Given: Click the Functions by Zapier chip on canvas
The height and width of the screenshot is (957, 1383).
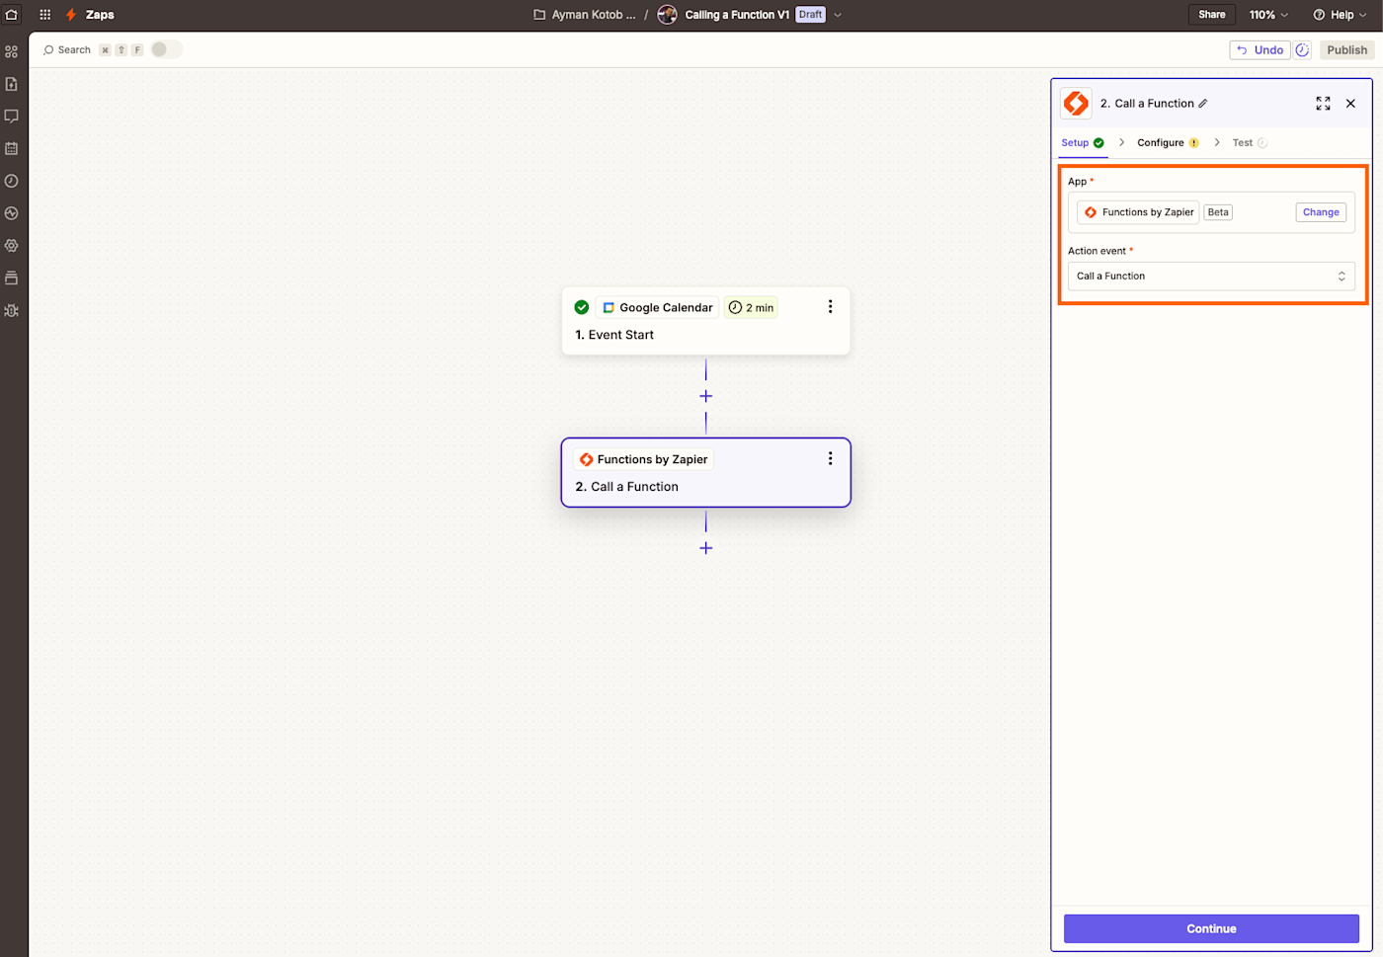Looking at the screenshot, I should click(x=643, y=459).
